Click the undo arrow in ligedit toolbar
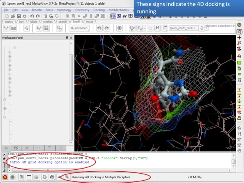244x183 pixels. (x=99, y=28)
